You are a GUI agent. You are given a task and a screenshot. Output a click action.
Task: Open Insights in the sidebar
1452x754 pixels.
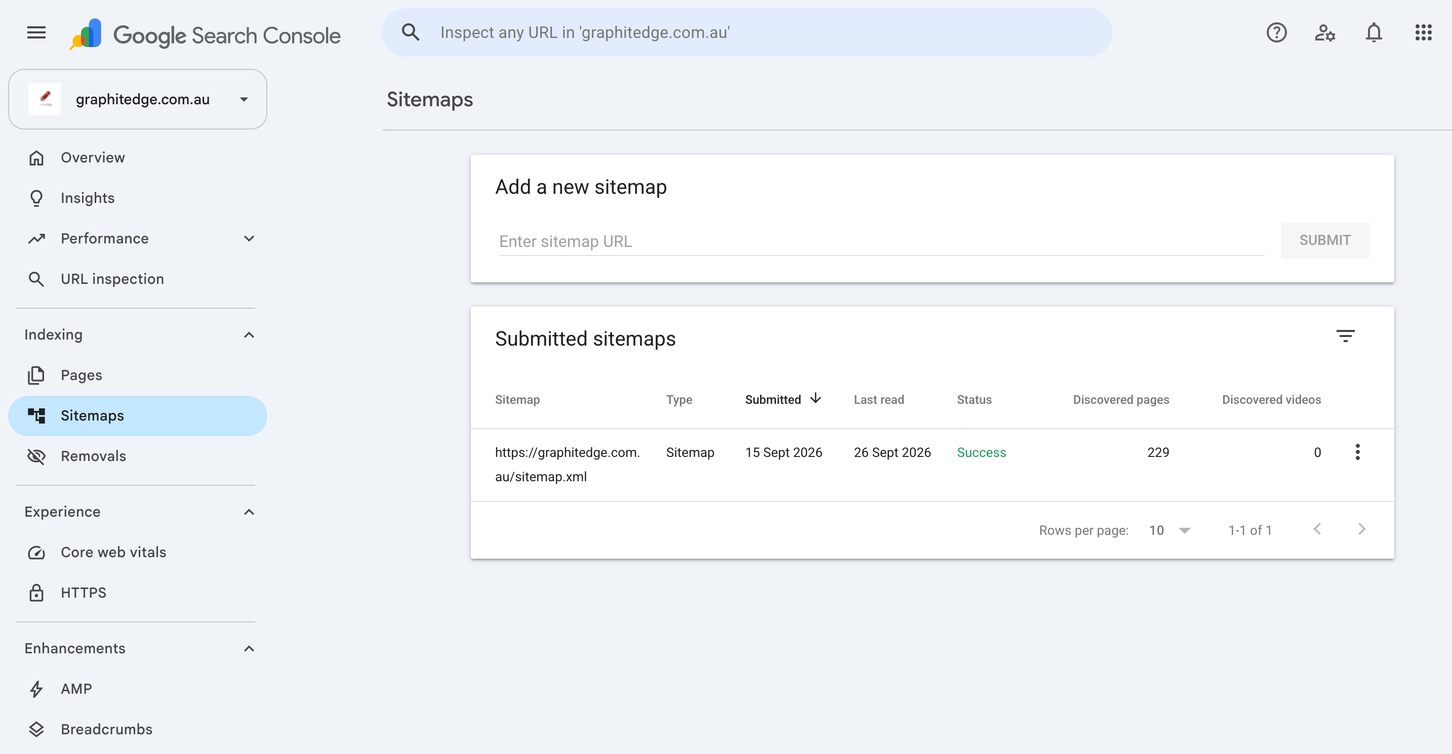point(138,198)
